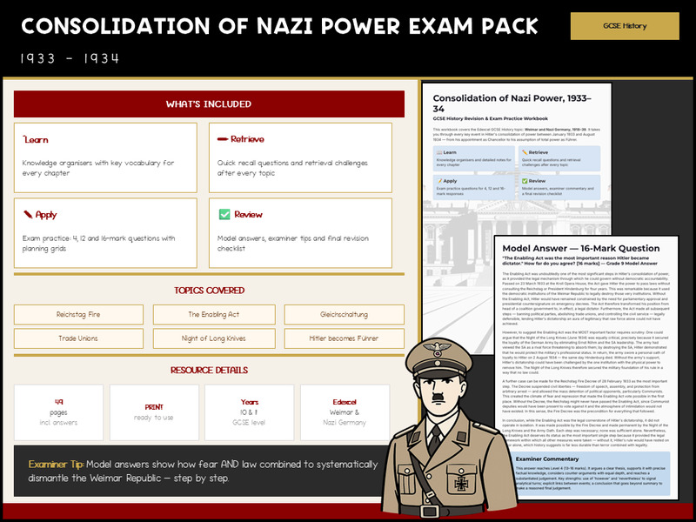Click the GCSE History gold badge
The width and height of the screenshot is (696, 522).
pyautogui.click(x=625, y=26)
